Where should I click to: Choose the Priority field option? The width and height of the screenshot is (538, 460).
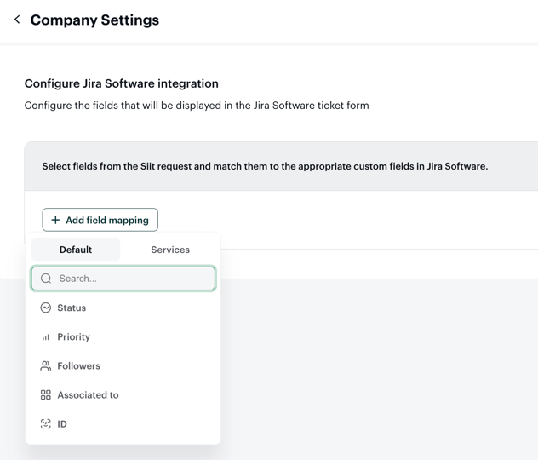(74, 337)
